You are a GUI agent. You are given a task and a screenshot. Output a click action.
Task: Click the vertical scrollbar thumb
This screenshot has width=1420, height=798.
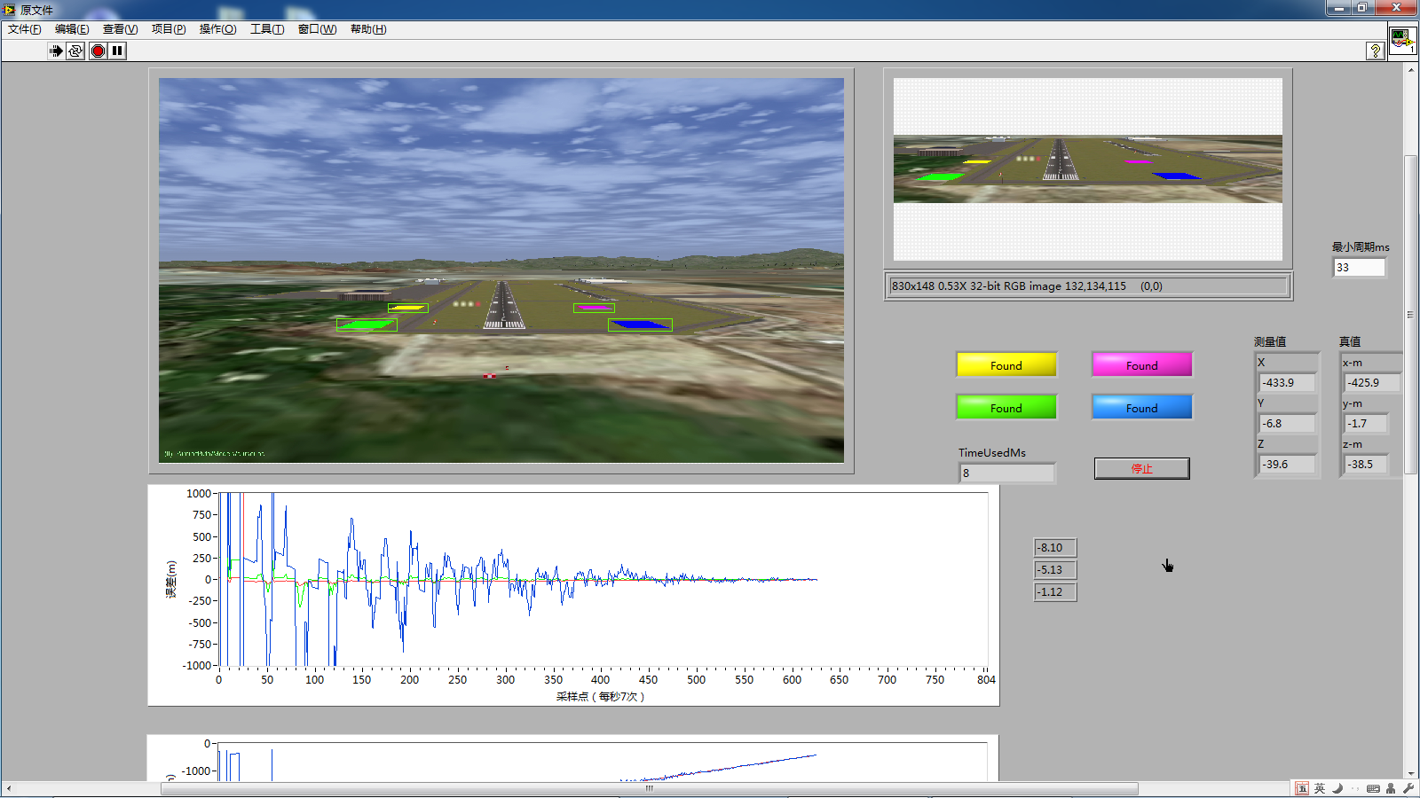click(1410, 315)
